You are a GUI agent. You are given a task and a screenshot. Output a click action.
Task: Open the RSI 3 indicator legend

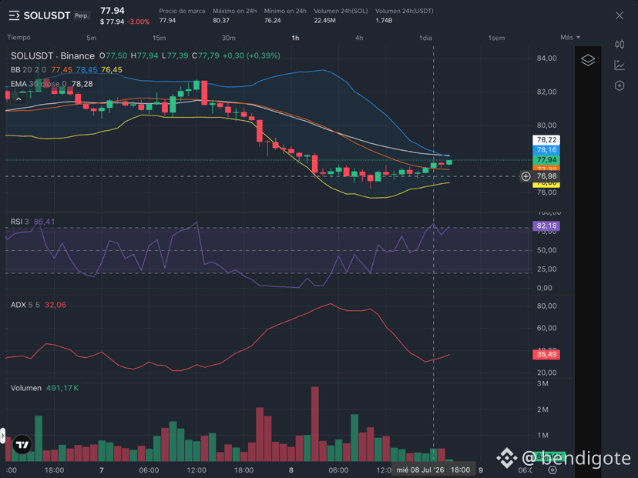click(19, 222)
